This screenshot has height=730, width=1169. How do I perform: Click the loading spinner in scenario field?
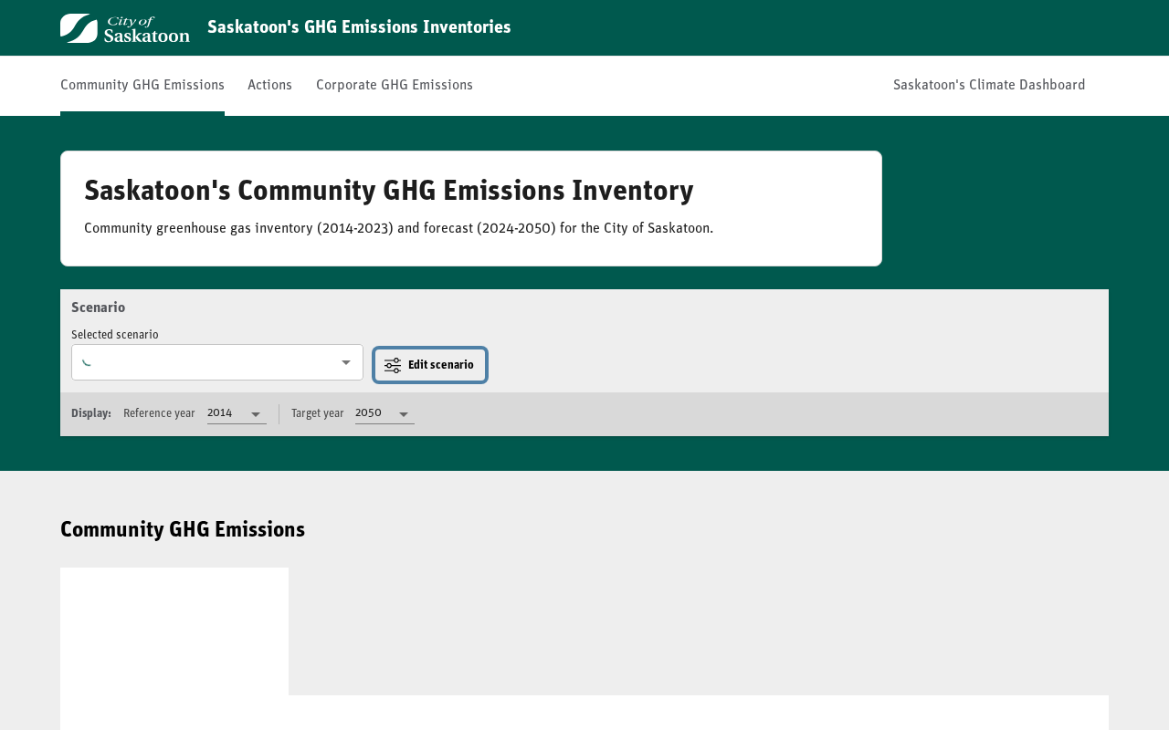point(87,362)
